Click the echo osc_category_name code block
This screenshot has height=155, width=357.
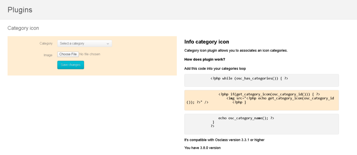coord(261,124)
